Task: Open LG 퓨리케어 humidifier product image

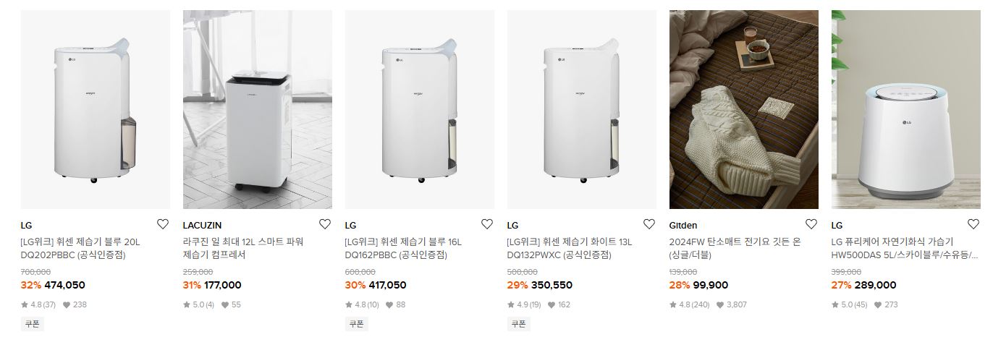Action: pyautogui.click(x=906, y=109)
